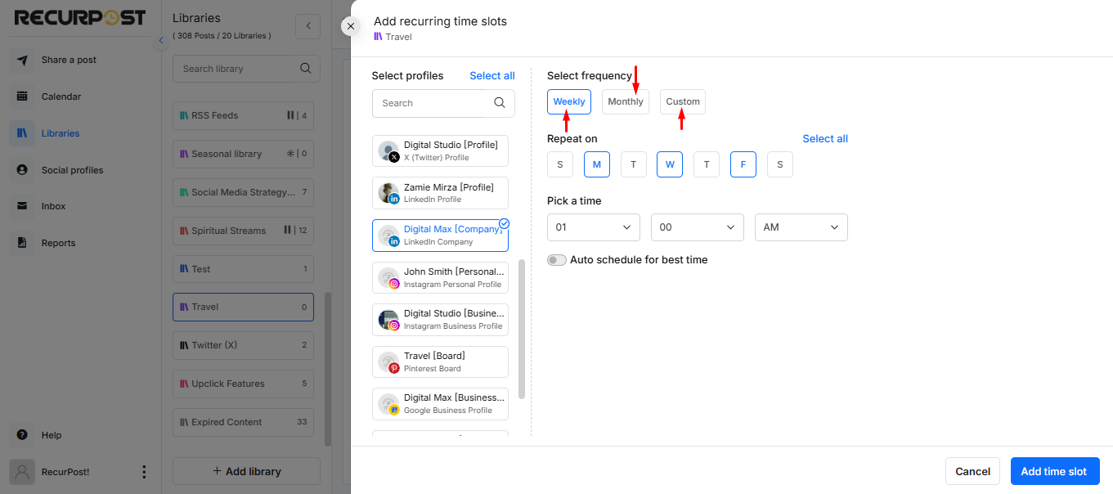Deselect Digital Max LinkedIn Company profile

click(440, 236)
